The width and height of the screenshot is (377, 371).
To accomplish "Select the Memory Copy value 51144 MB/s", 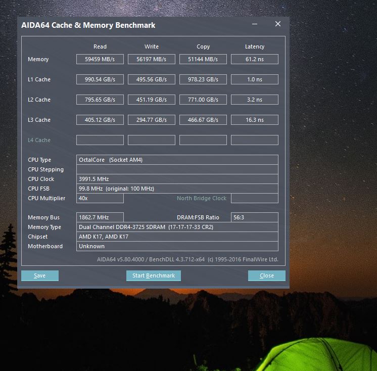I will (203, 59).
